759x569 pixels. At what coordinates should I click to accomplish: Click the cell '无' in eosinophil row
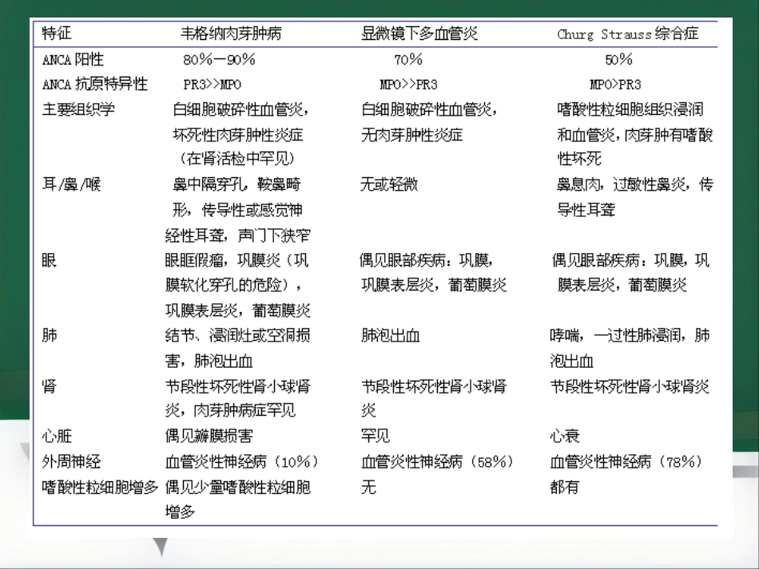[368, 487]
